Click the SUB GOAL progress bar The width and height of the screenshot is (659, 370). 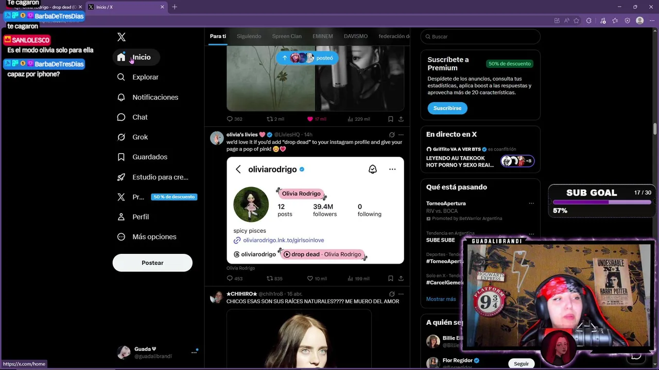(602, 202)
